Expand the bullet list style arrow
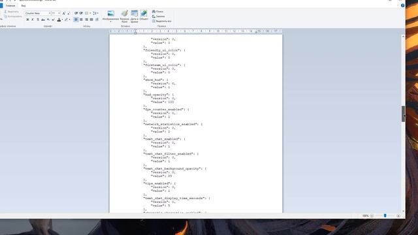The image size is (418, 235). pos(90,13)
